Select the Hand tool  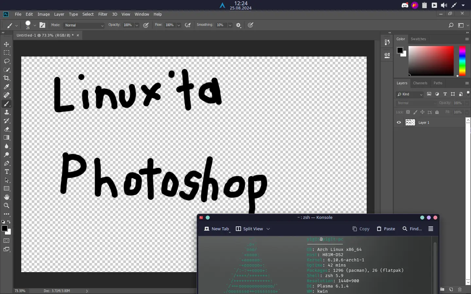[7, 197]
